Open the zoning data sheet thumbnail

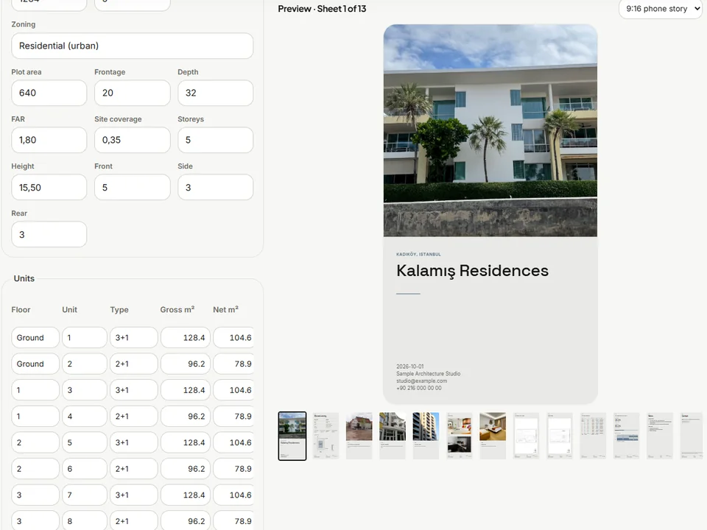pyautogui.click(x=326, y=436)
